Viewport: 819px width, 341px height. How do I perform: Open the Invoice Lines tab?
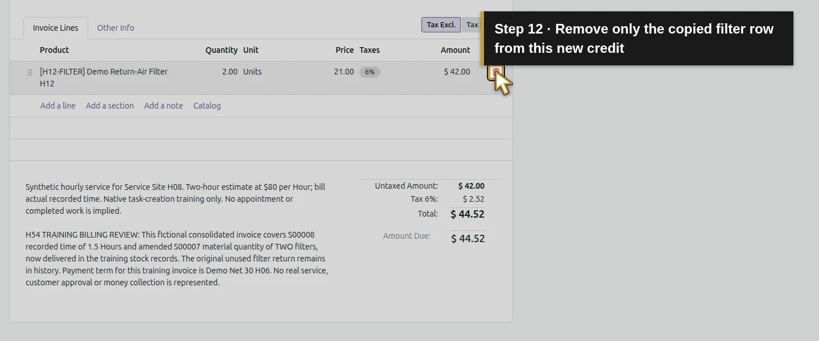(x=56, y=28)
